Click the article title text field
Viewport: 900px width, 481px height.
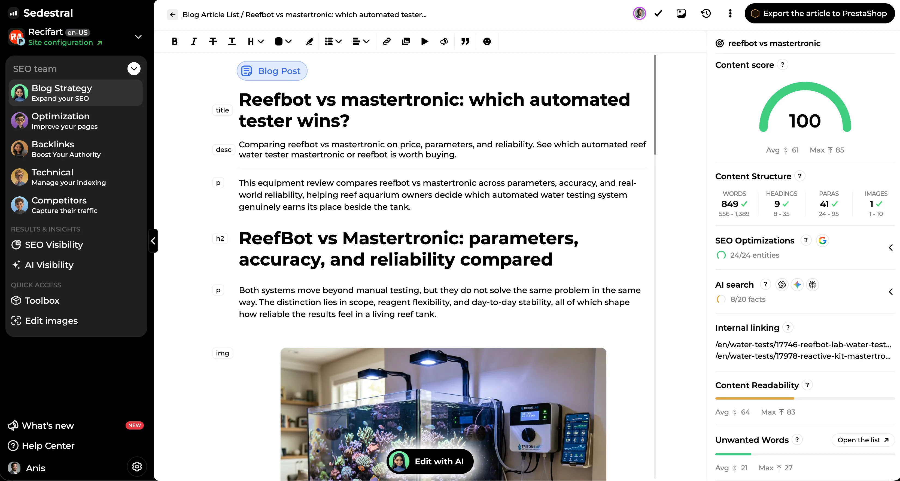click(x=434, y=110)
